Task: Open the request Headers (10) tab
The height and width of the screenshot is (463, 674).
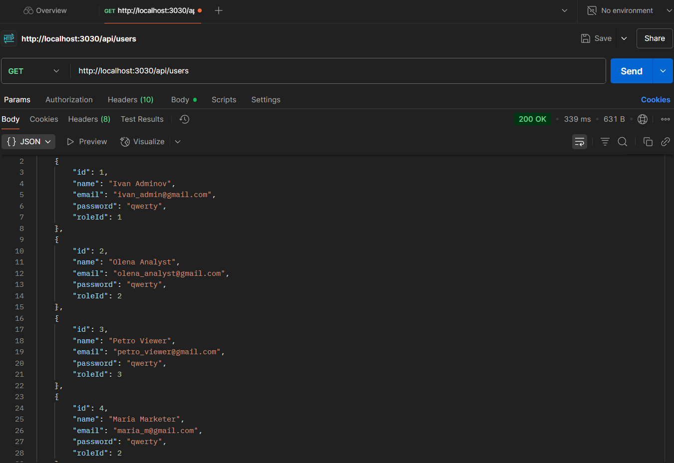Action: 130,100
